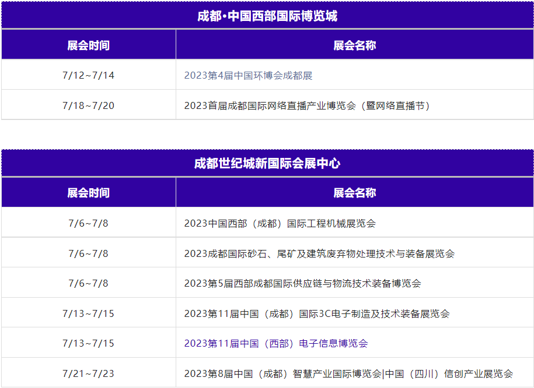Open the 2023第11届中国（西部）电子信息博览会 link

tap(275, 344)
